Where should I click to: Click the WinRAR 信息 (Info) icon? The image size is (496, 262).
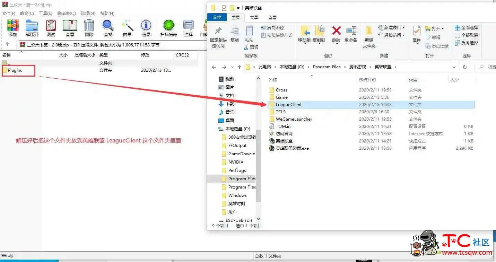point(146,28)
